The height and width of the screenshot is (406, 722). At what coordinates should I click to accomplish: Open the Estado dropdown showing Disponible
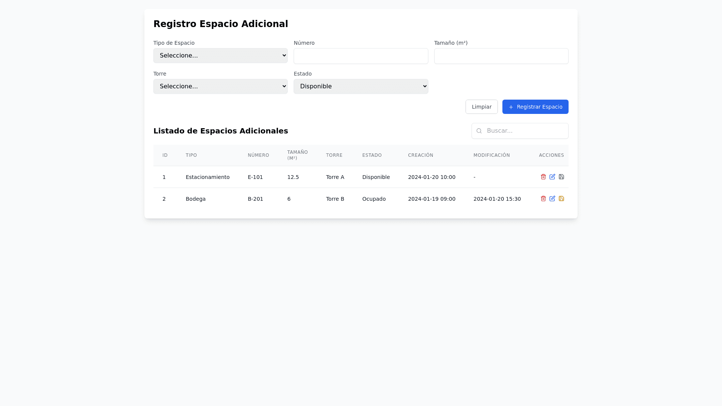pos(361,86)
